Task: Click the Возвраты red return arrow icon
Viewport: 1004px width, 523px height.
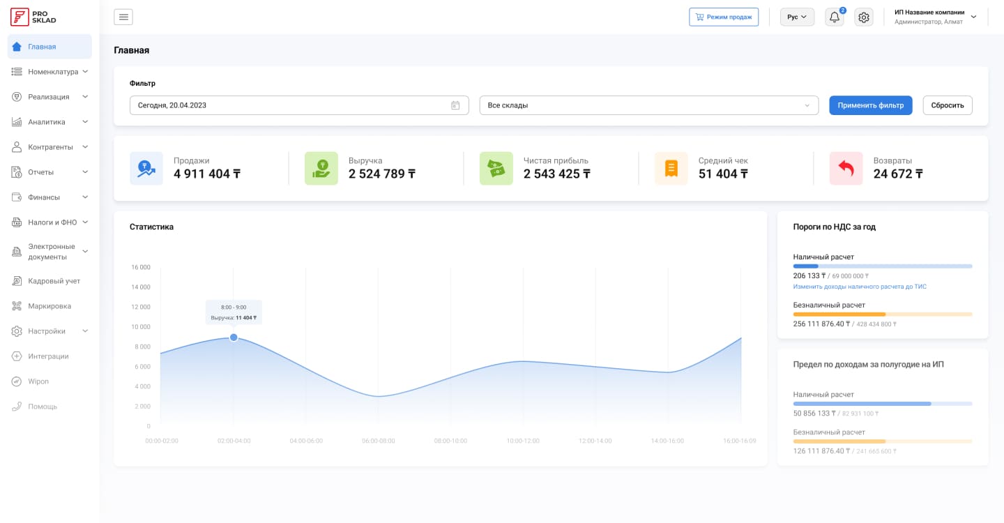Action: click(846, 169)
